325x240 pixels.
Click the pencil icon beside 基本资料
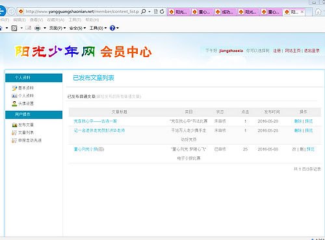(x=14, y=88)
